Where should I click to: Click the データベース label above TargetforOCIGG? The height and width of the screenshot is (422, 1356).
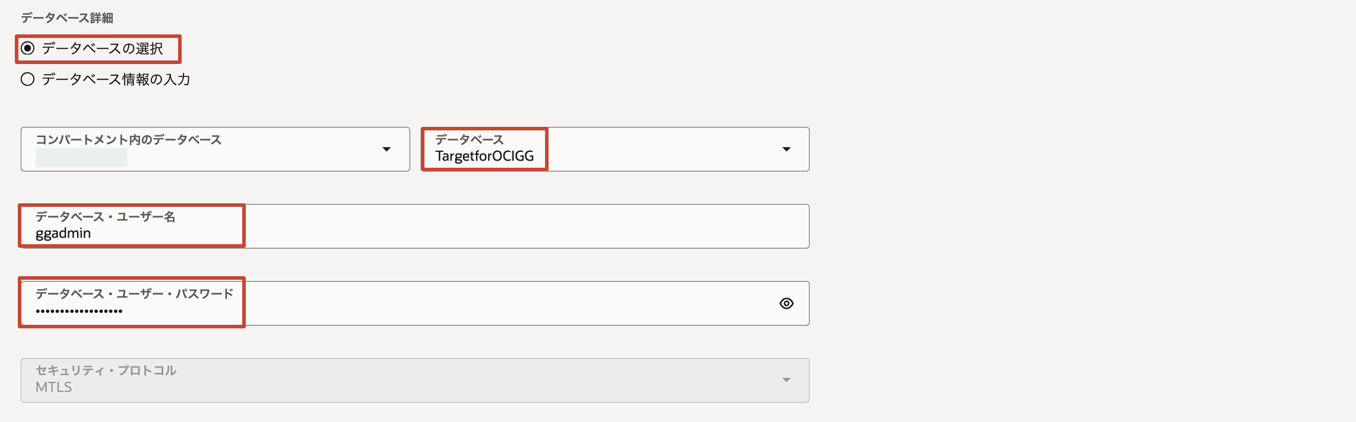click(x=469, y=140)
